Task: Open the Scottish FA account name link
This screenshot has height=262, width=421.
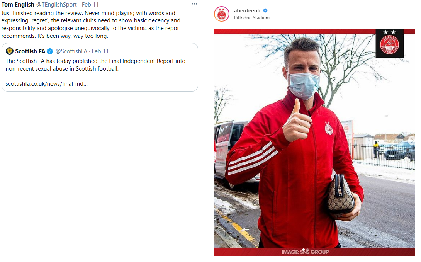Action: point(30,51)
